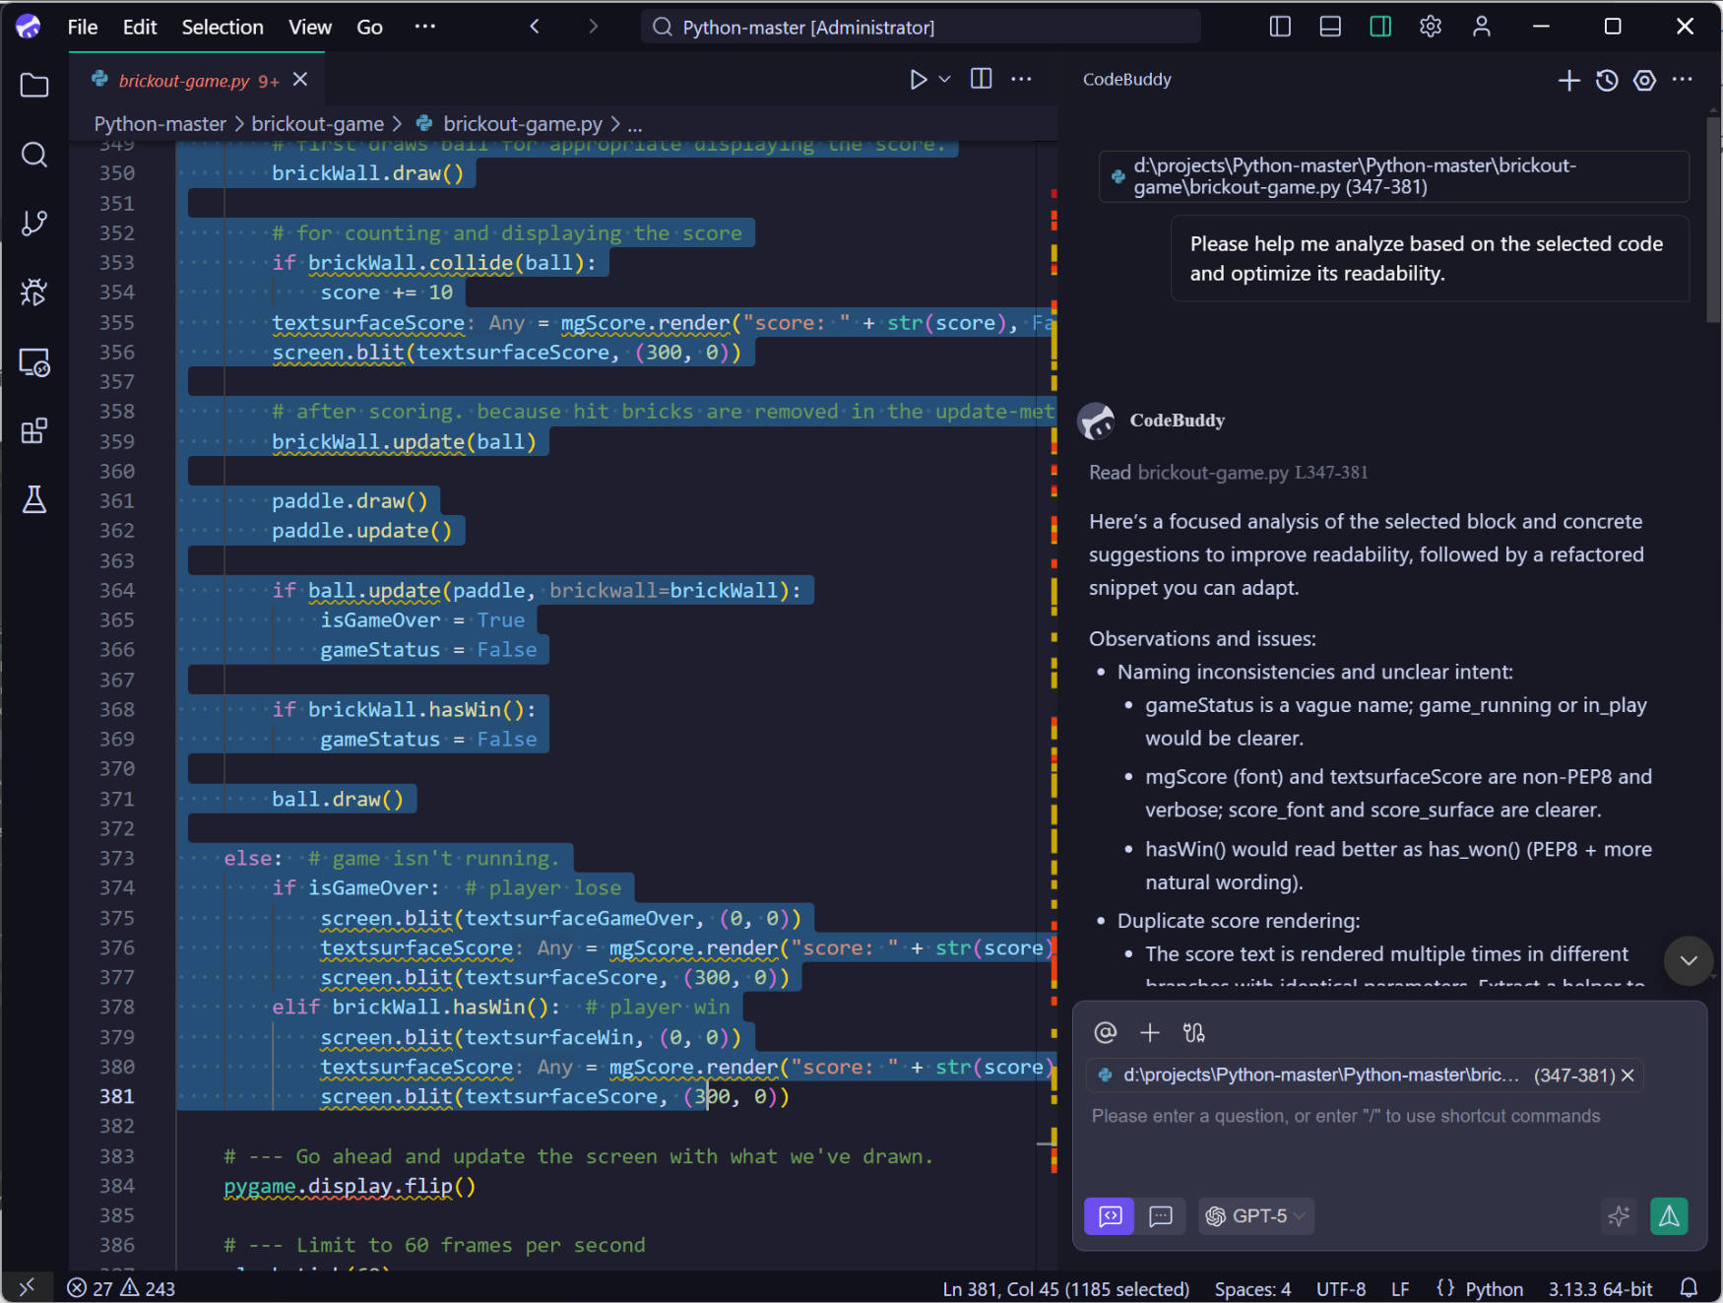Open CodeBuddy chat history clock icon
1723x1303 pixels.
(1607, 80)
